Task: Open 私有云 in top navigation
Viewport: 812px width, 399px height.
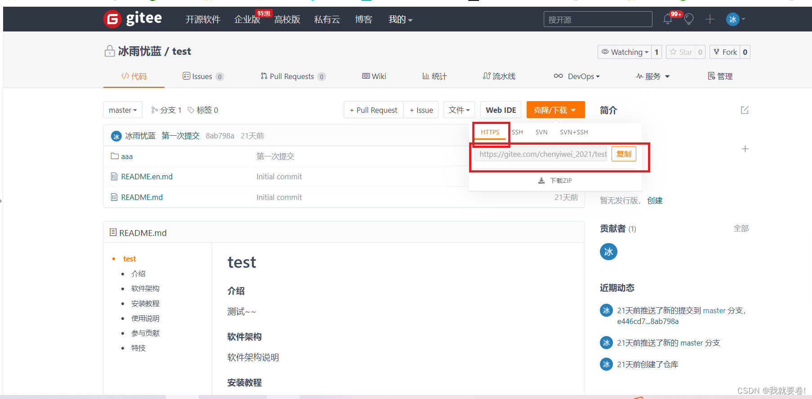Action: tap(327, 19)
